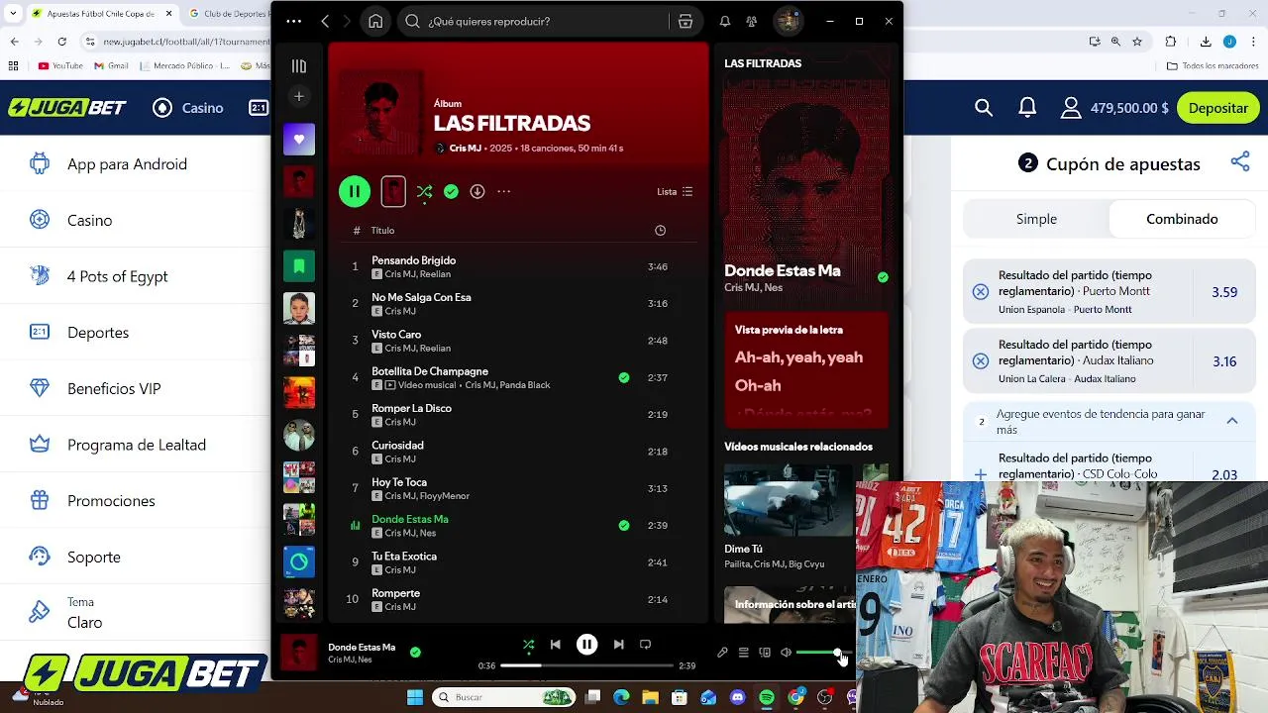Seek using the song progress bar
This screenshot has width=1268, height=713.
pyautogui.click(x=586, y=665)
